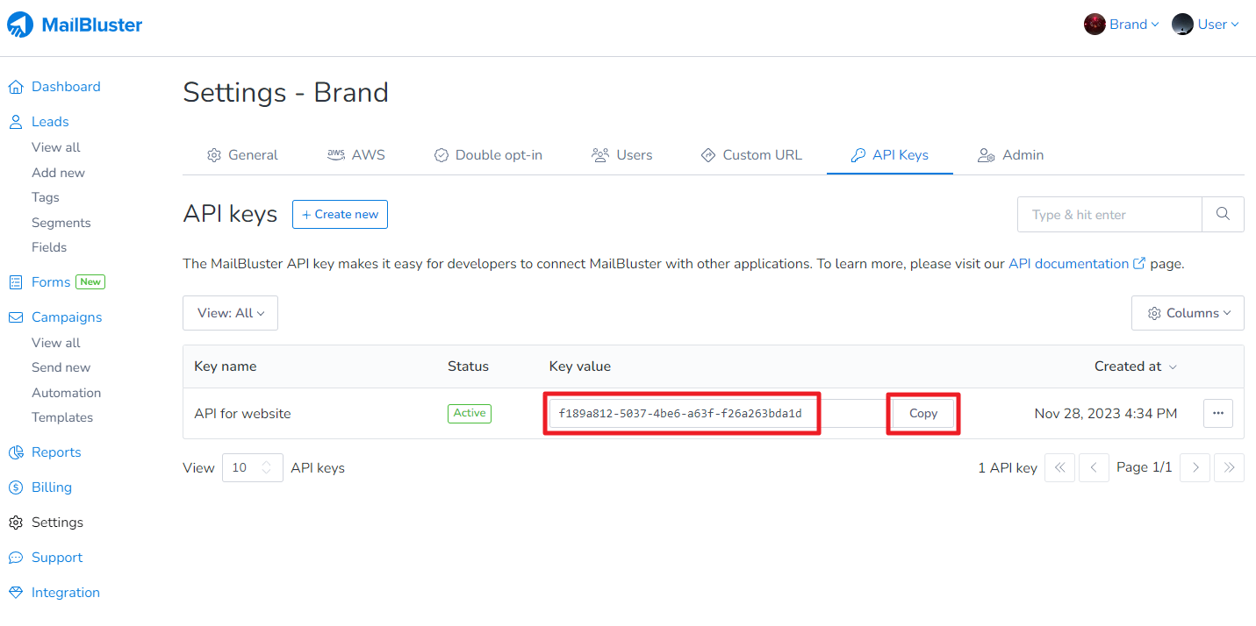Copy the API key value
Viewport: 1256px width, 626px height.
922,414
